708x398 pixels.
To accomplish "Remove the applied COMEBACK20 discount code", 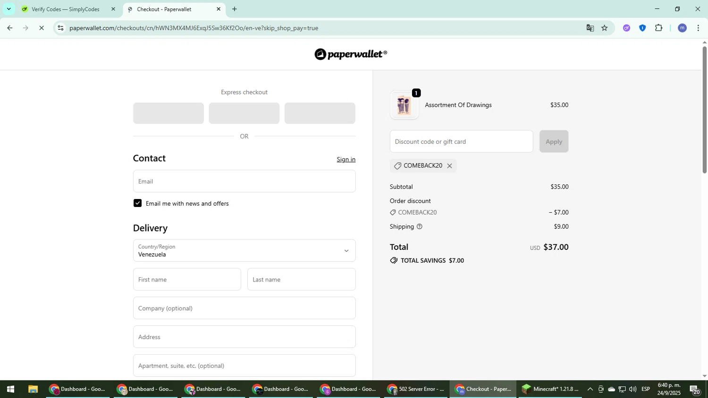I will click(x=449, y=166).
